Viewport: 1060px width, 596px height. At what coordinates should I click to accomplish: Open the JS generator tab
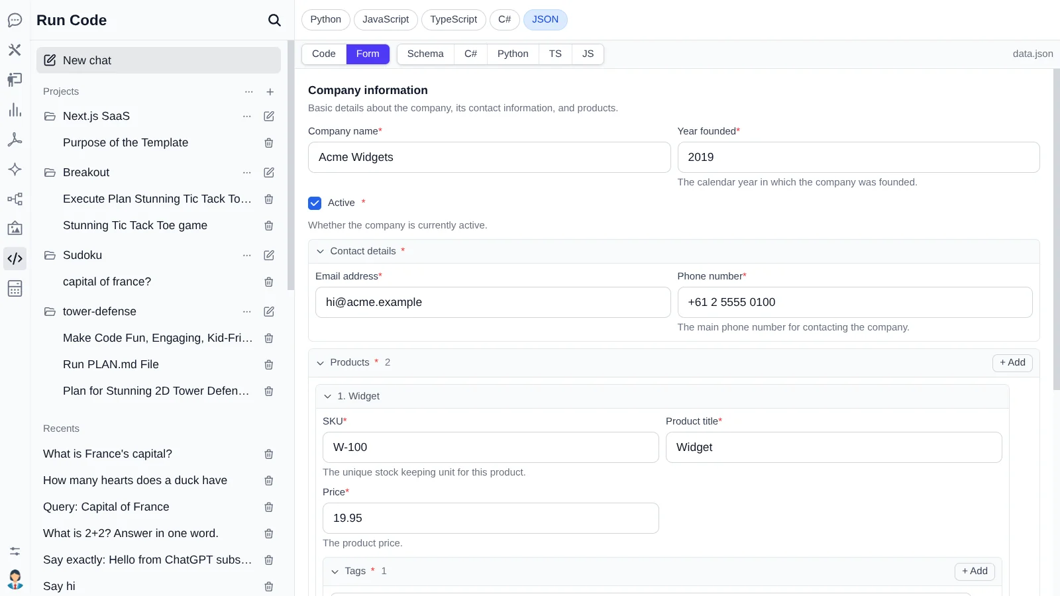tap(588, 54)
